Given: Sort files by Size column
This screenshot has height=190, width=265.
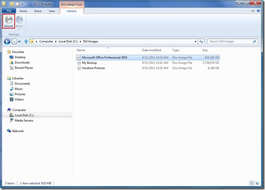Looking at the screenshot, I should [211, 50].
